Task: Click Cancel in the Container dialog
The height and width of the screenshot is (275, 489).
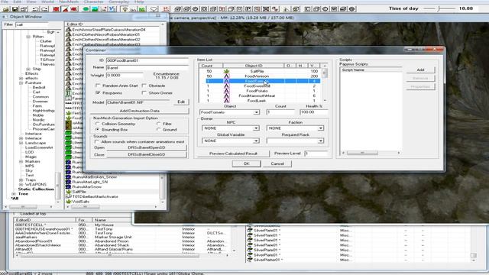Action: 277,163
